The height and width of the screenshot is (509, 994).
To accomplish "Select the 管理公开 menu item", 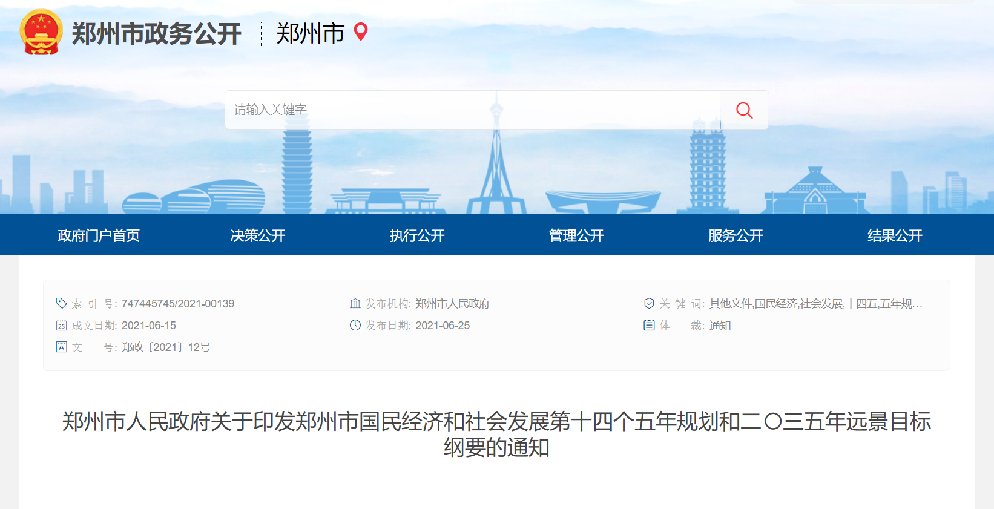I will pos(576,235).
